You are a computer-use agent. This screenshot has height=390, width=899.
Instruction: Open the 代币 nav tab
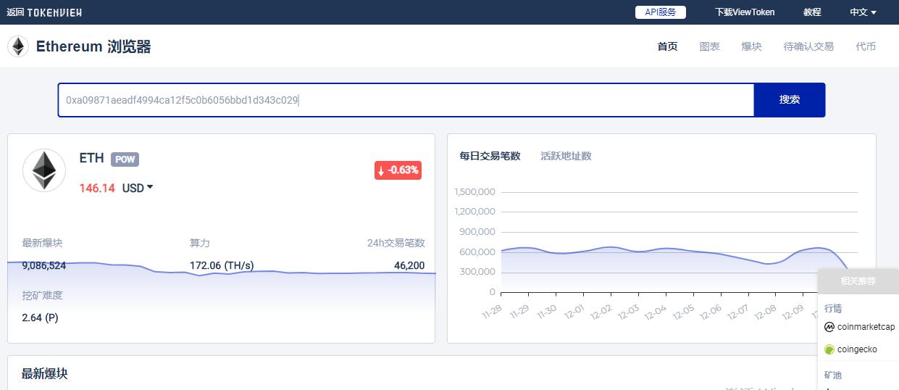click(x=866, y=46)
